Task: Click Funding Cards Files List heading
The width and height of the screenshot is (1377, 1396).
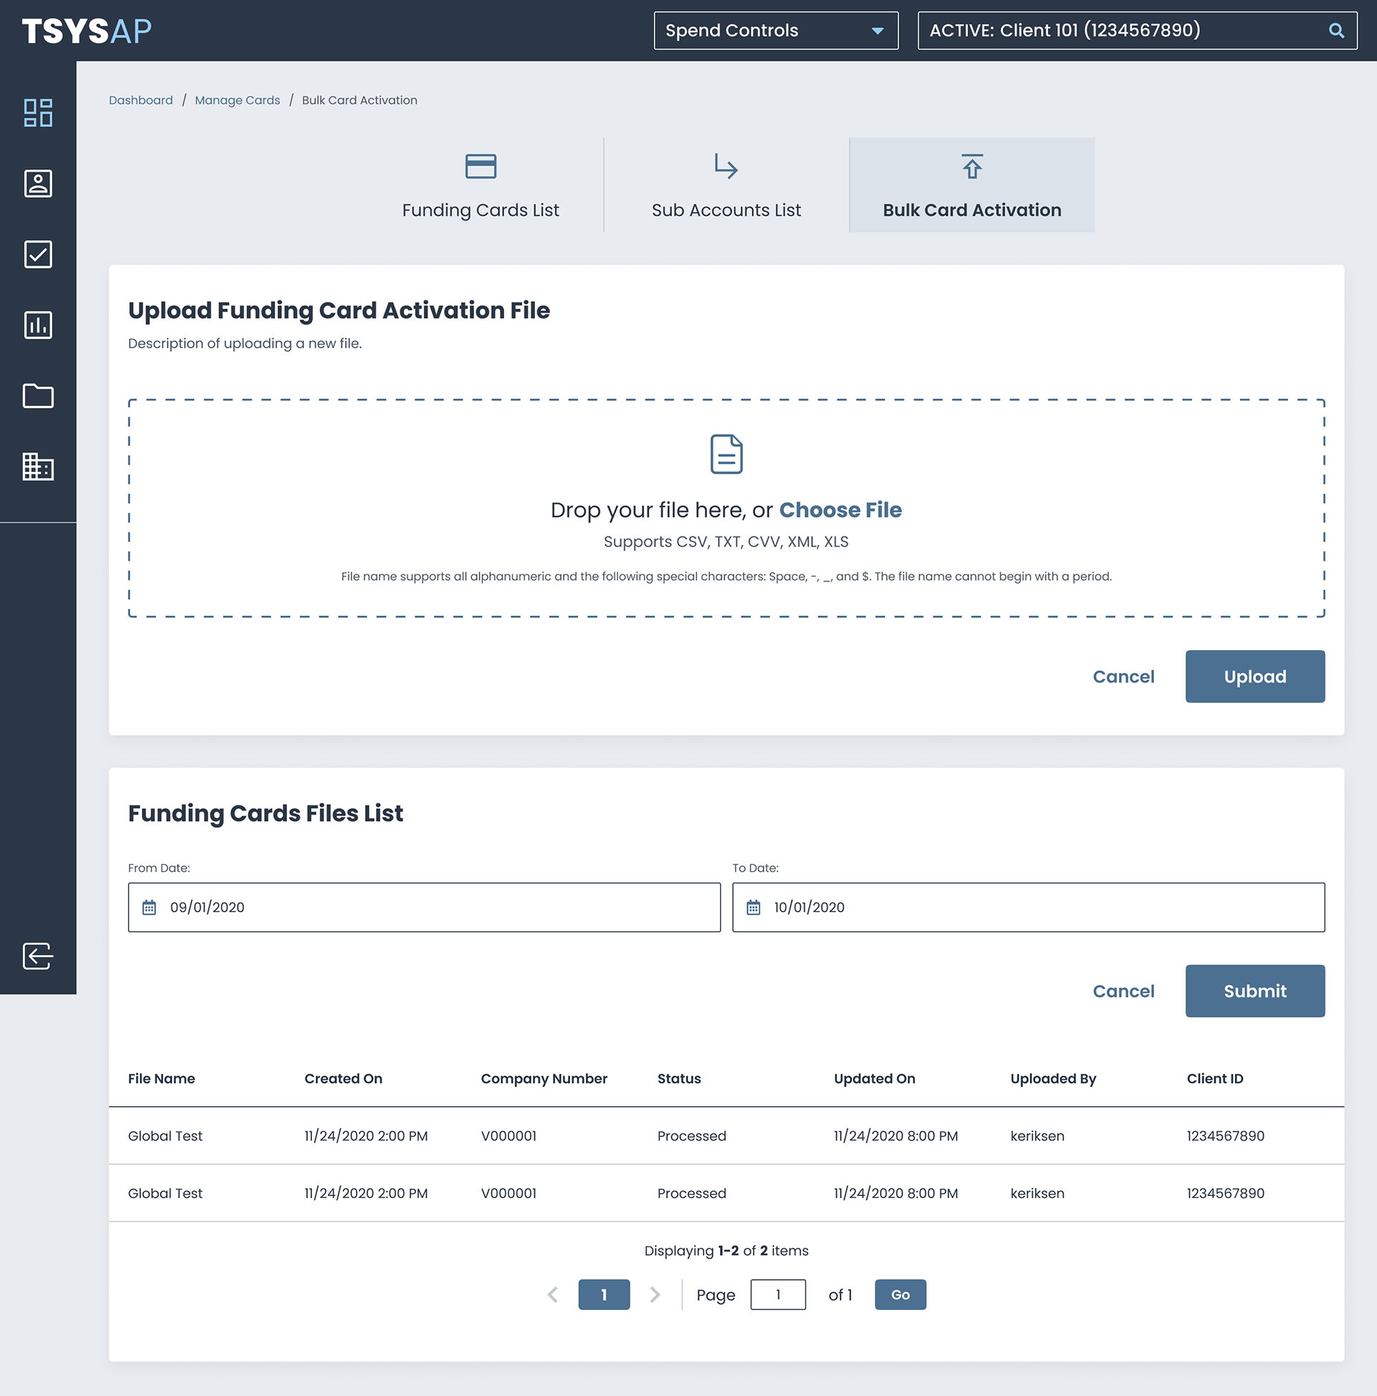Action: click(265, 813)
